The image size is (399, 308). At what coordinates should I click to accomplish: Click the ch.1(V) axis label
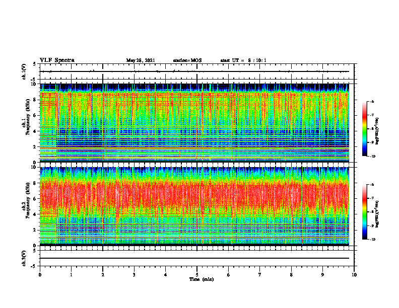pyautogui.click(x=24, y=71)
